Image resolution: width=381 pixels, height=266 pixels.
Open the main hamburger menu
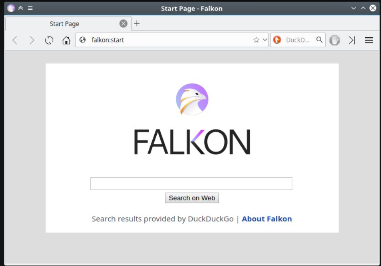pyautogui.click(x=369, y=40)
